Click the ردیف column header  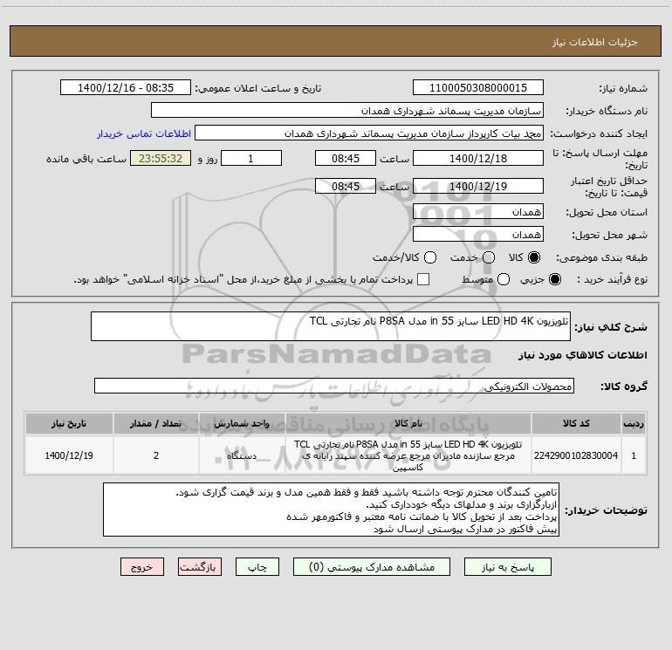coord(634,423)
